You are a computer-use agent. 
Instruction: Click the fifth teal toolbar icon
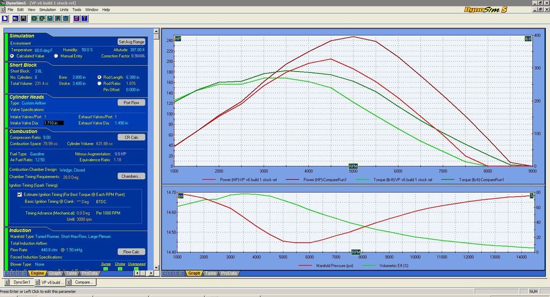(x=66, y=18)
